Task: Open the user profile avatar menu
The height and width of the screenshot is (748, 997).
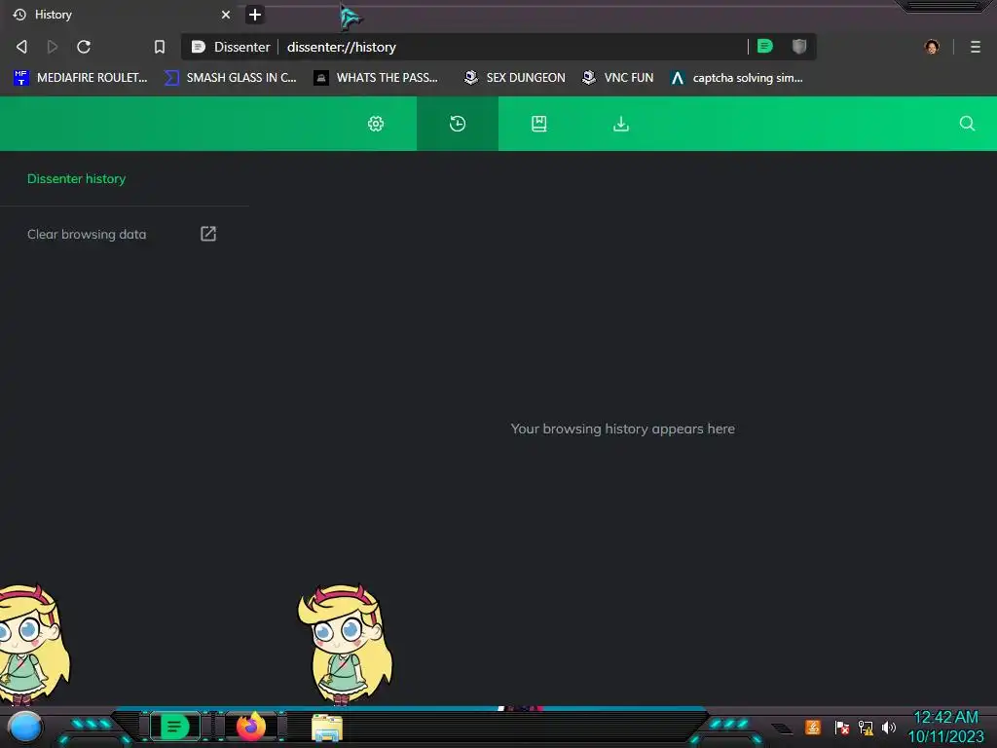Action: pos(932,47)
